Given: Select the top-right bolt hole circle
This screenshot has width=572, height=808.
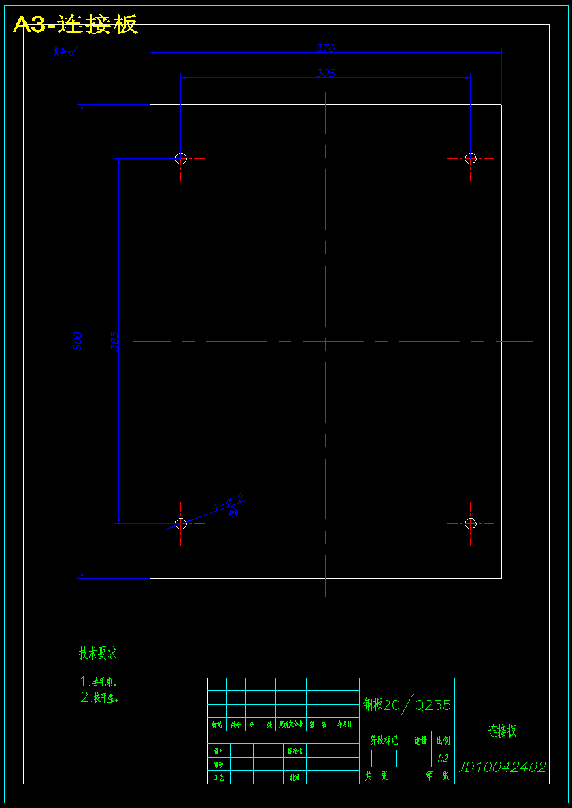Looking at the screenshot, I should [x=471, y=158].
